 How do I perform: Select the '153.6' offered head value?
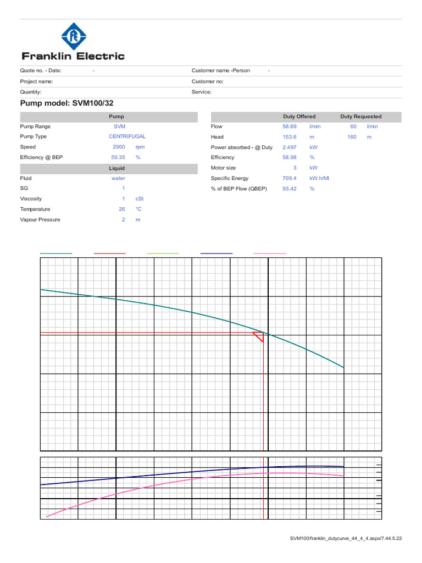(290, 137)
